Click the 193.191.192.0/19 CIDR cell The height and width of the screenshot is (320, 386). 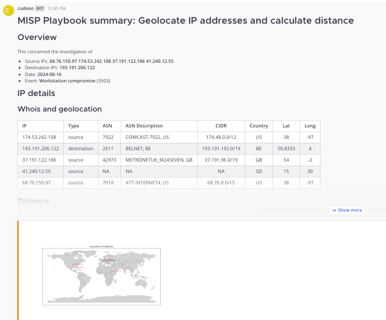221,149
